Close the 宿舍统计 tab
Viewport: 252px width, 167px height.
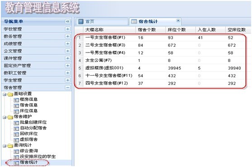(x=178, y=20)
